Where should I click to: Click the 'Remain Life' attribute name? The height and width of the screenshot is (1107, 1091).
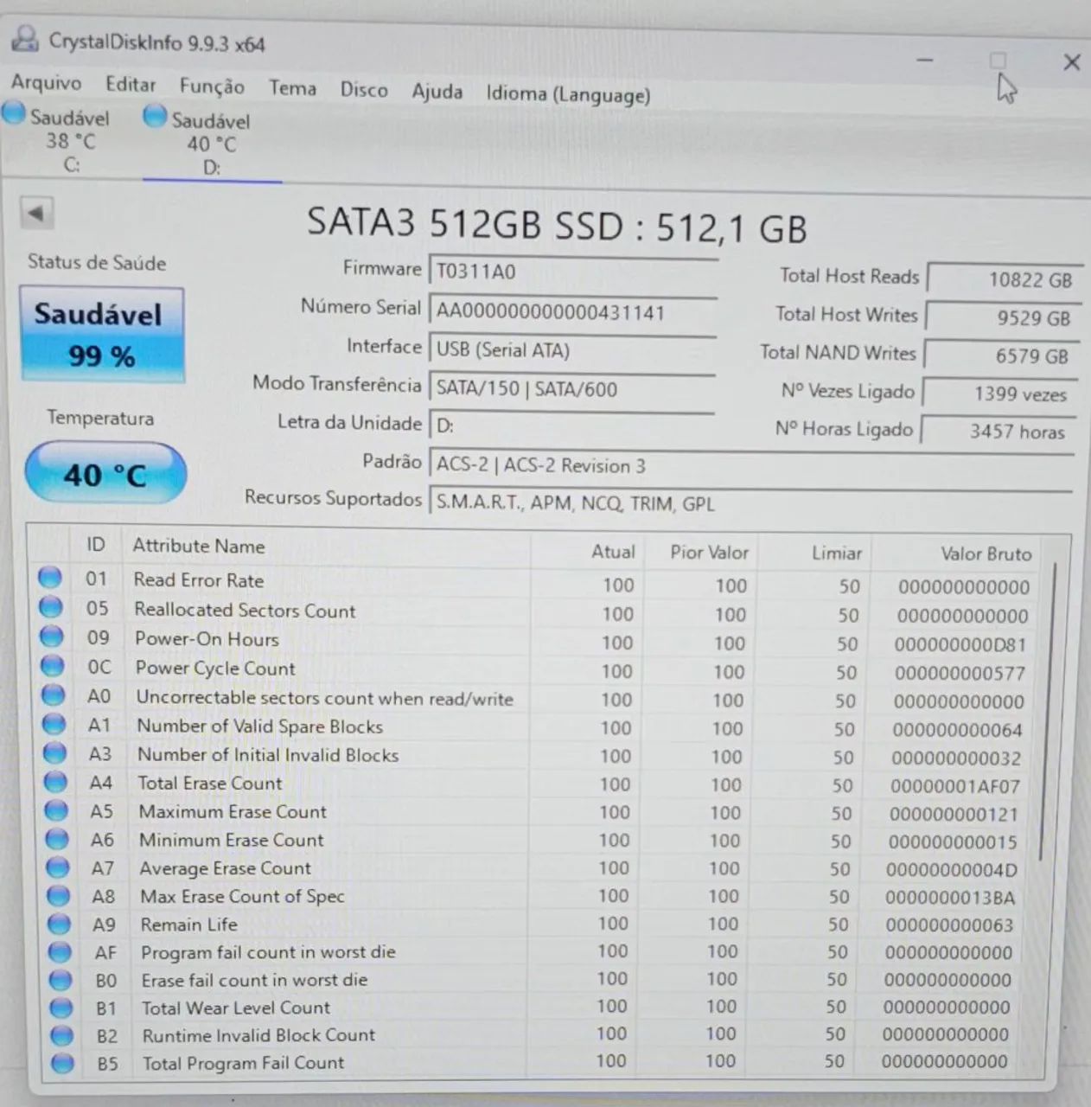point(188,925)
